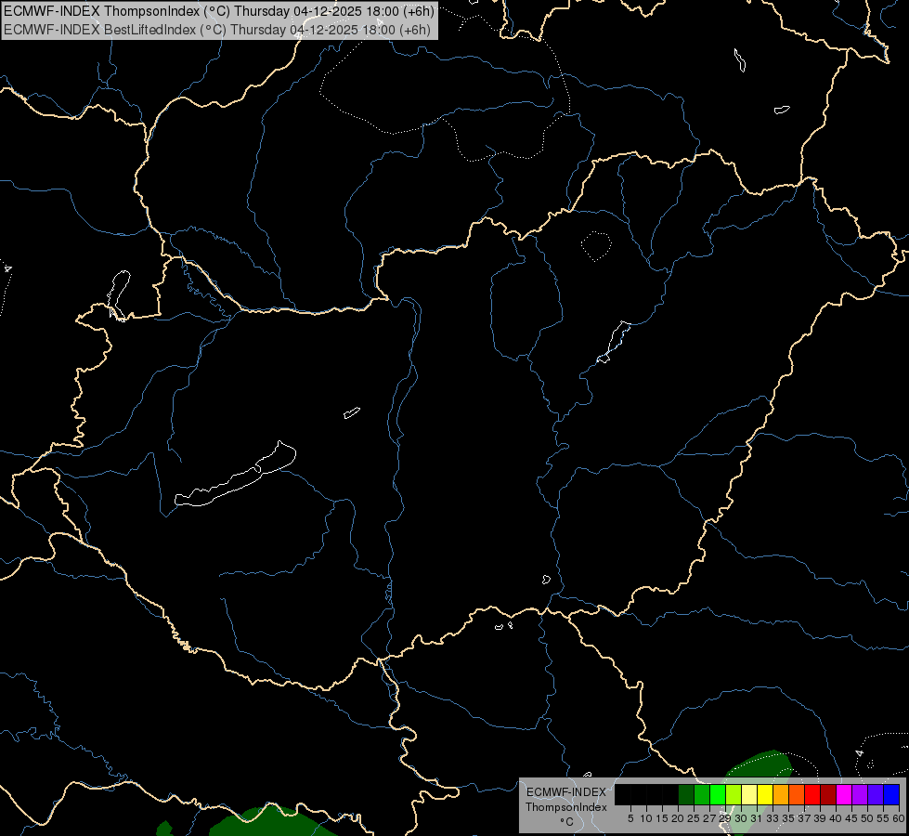Select the yellow 31-33 legend swatch
The image size is (909, 836).
coord(765,794)
